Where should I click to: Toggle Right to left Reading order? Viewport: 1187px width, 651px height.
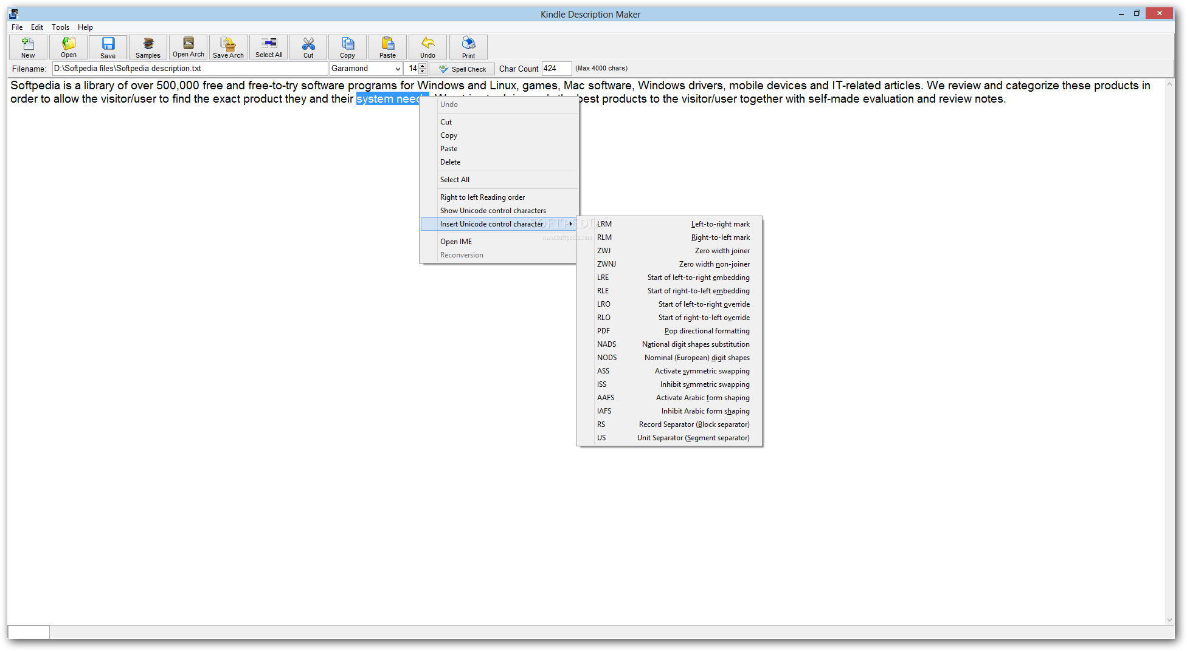[499, 197]
